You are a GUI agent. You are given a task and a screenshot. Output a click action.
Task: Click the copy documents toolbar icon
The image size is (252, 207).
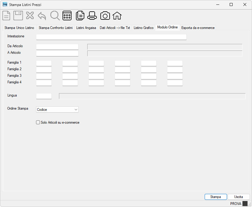tap(80, 16)
